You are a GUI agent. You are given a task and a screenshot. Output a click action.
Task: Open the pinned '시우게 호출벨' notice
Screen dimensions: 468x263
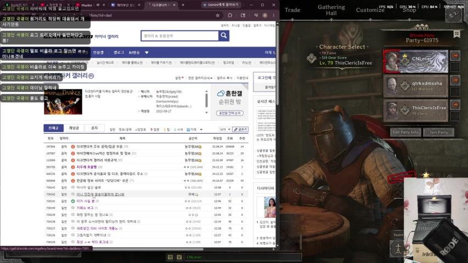87,167
